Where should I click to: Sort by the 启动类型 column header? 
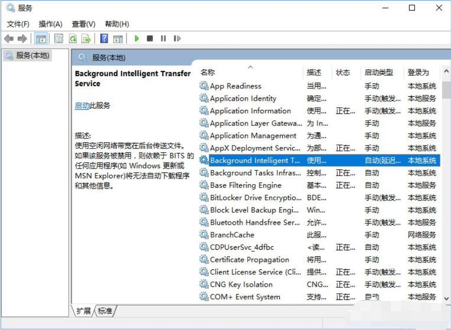[378, 73]
